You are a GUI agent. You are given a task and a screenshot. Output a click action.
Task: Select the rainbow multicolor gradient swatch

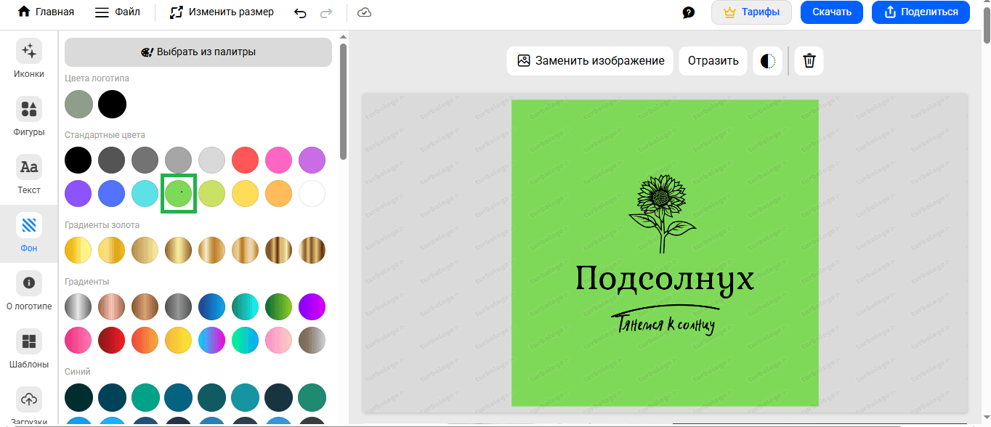pos(212,340)
